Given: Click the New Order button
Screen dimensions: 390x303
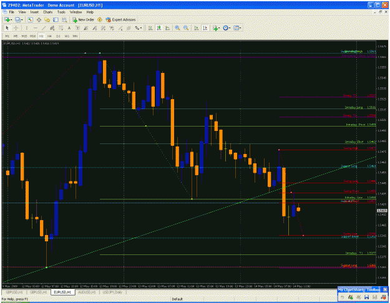Looking at the screenshot, I should point(84,19).
